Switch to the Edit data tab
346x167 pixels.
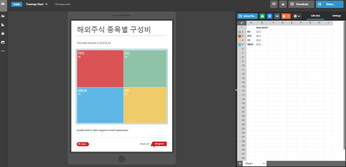(315, 16)
